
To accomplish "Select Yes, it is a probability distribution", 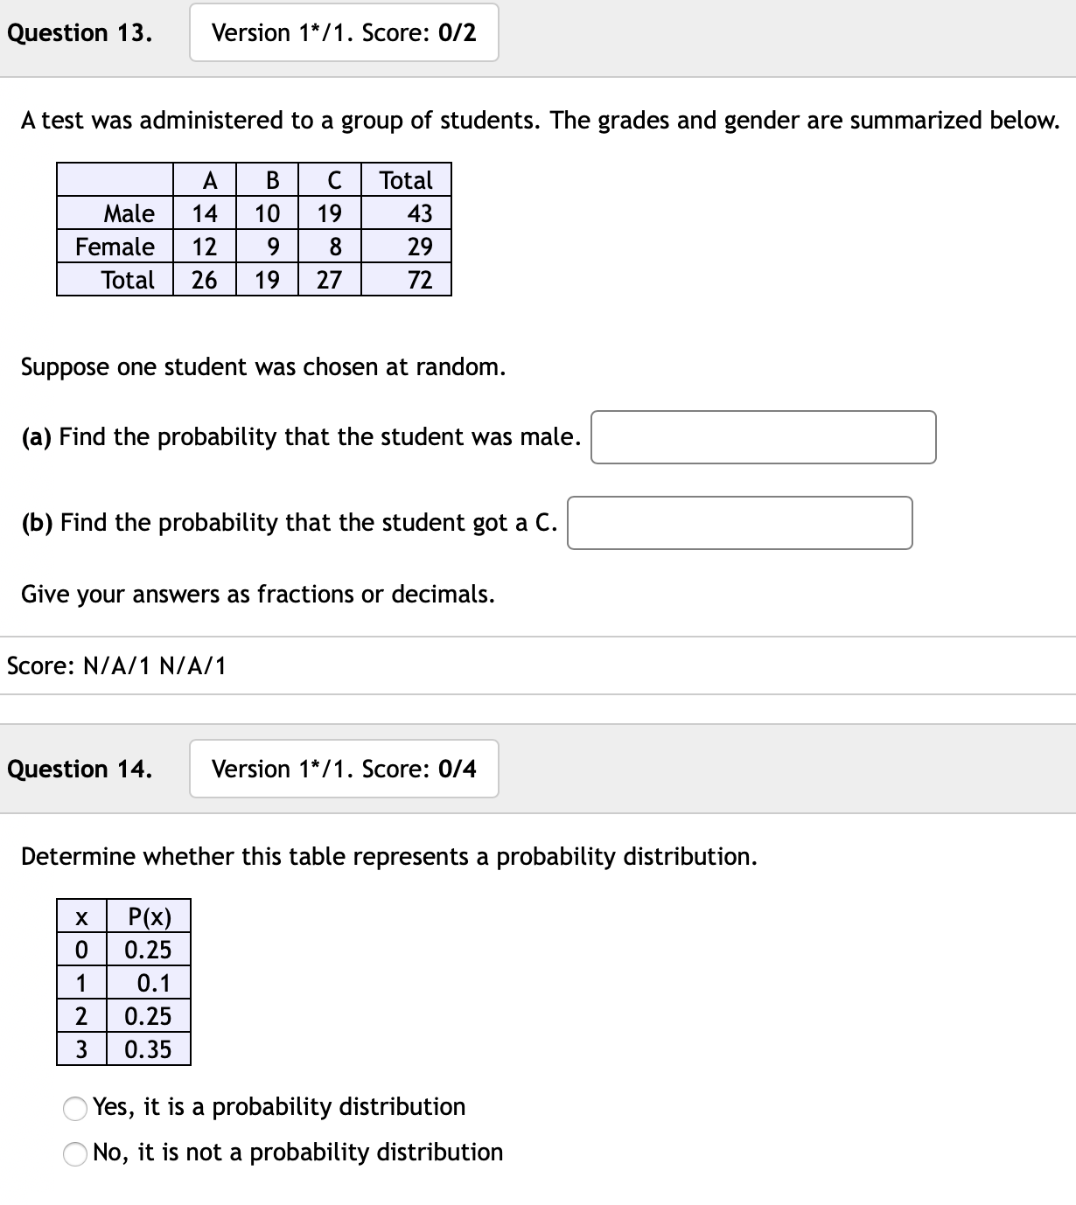I will (x=74, y=1106).
